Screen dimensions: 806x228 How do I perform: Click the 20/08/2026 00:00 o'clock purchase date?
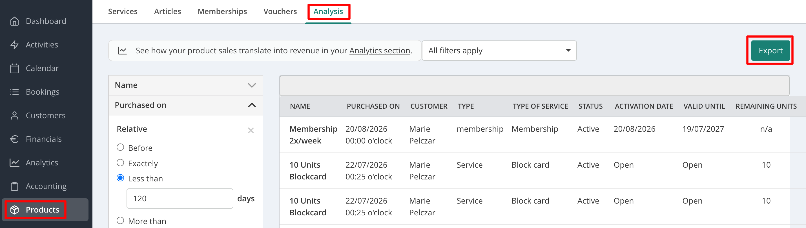click(369, 135)
